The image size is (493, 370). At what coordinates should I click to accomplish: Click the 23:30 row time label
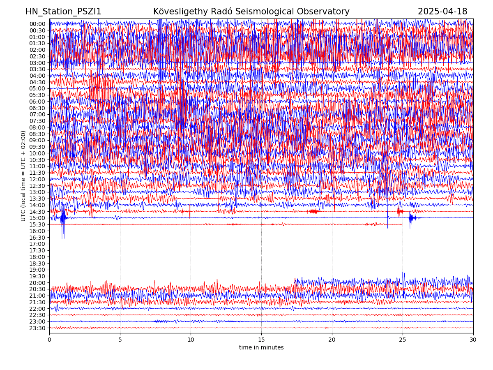37,328
